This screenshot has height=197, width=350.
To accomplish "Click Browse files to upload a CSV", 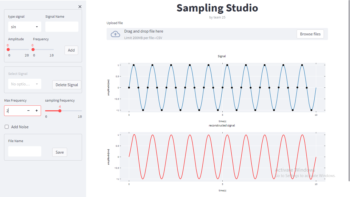I will [x=310, y=34].
